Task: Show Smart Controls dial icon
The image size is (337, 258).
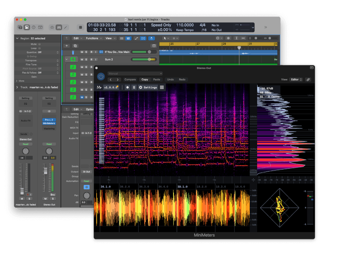Action: tap(52, 27)
